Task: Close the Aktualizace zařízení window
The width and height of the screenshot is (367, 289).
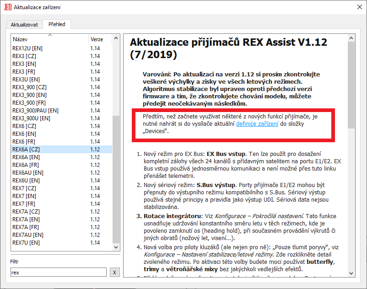Action: (x=360, y=7)
